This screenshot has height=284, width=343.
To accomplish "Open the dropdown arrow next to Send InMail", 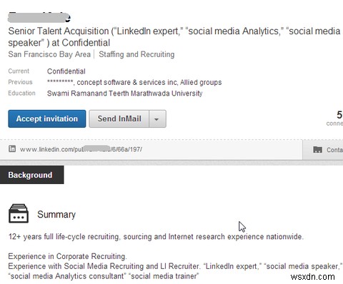I will pos(157,118).
